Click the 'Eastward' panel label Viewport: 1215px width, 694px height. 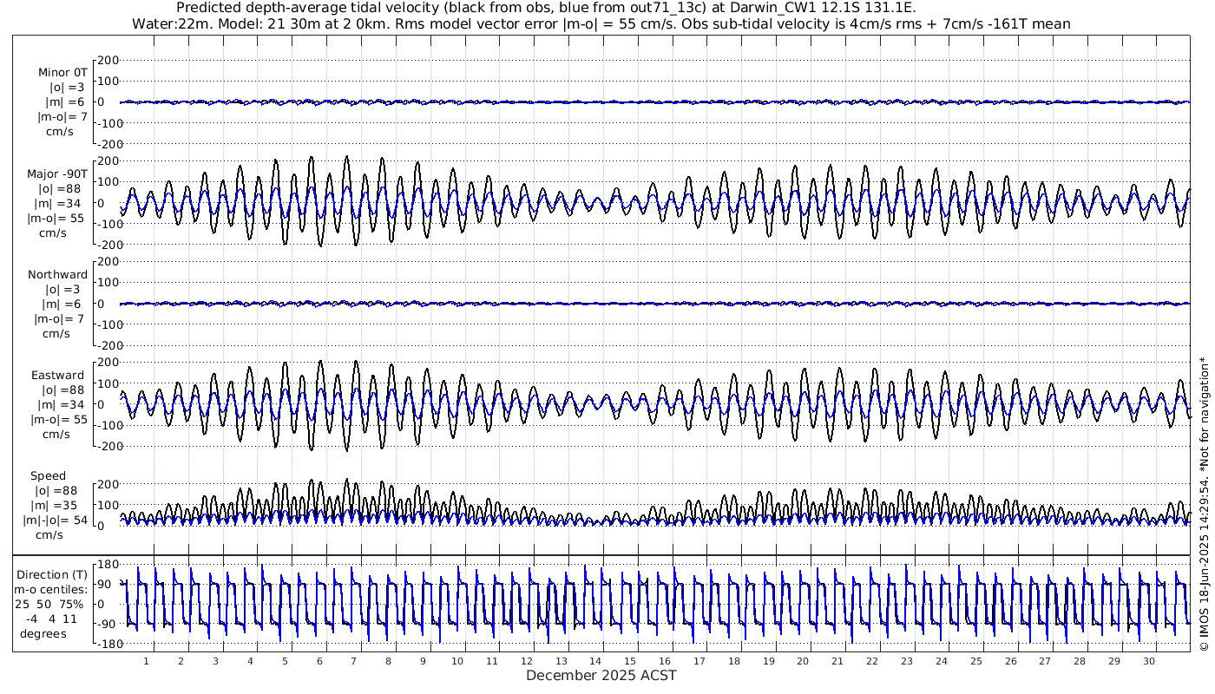pos(57,376)
